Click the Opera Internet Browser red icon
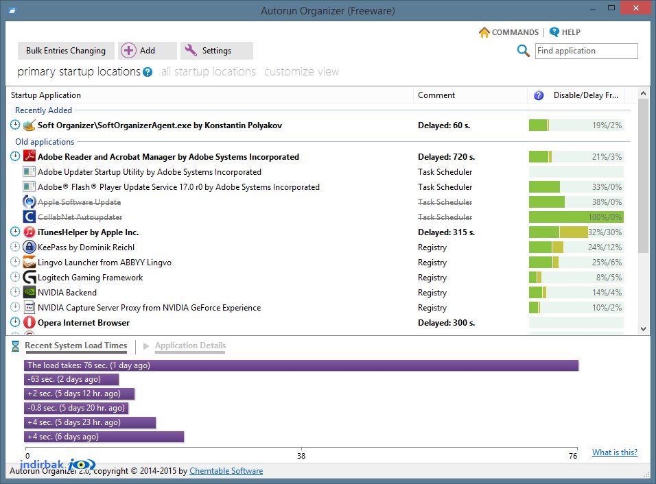 [30, 322]
